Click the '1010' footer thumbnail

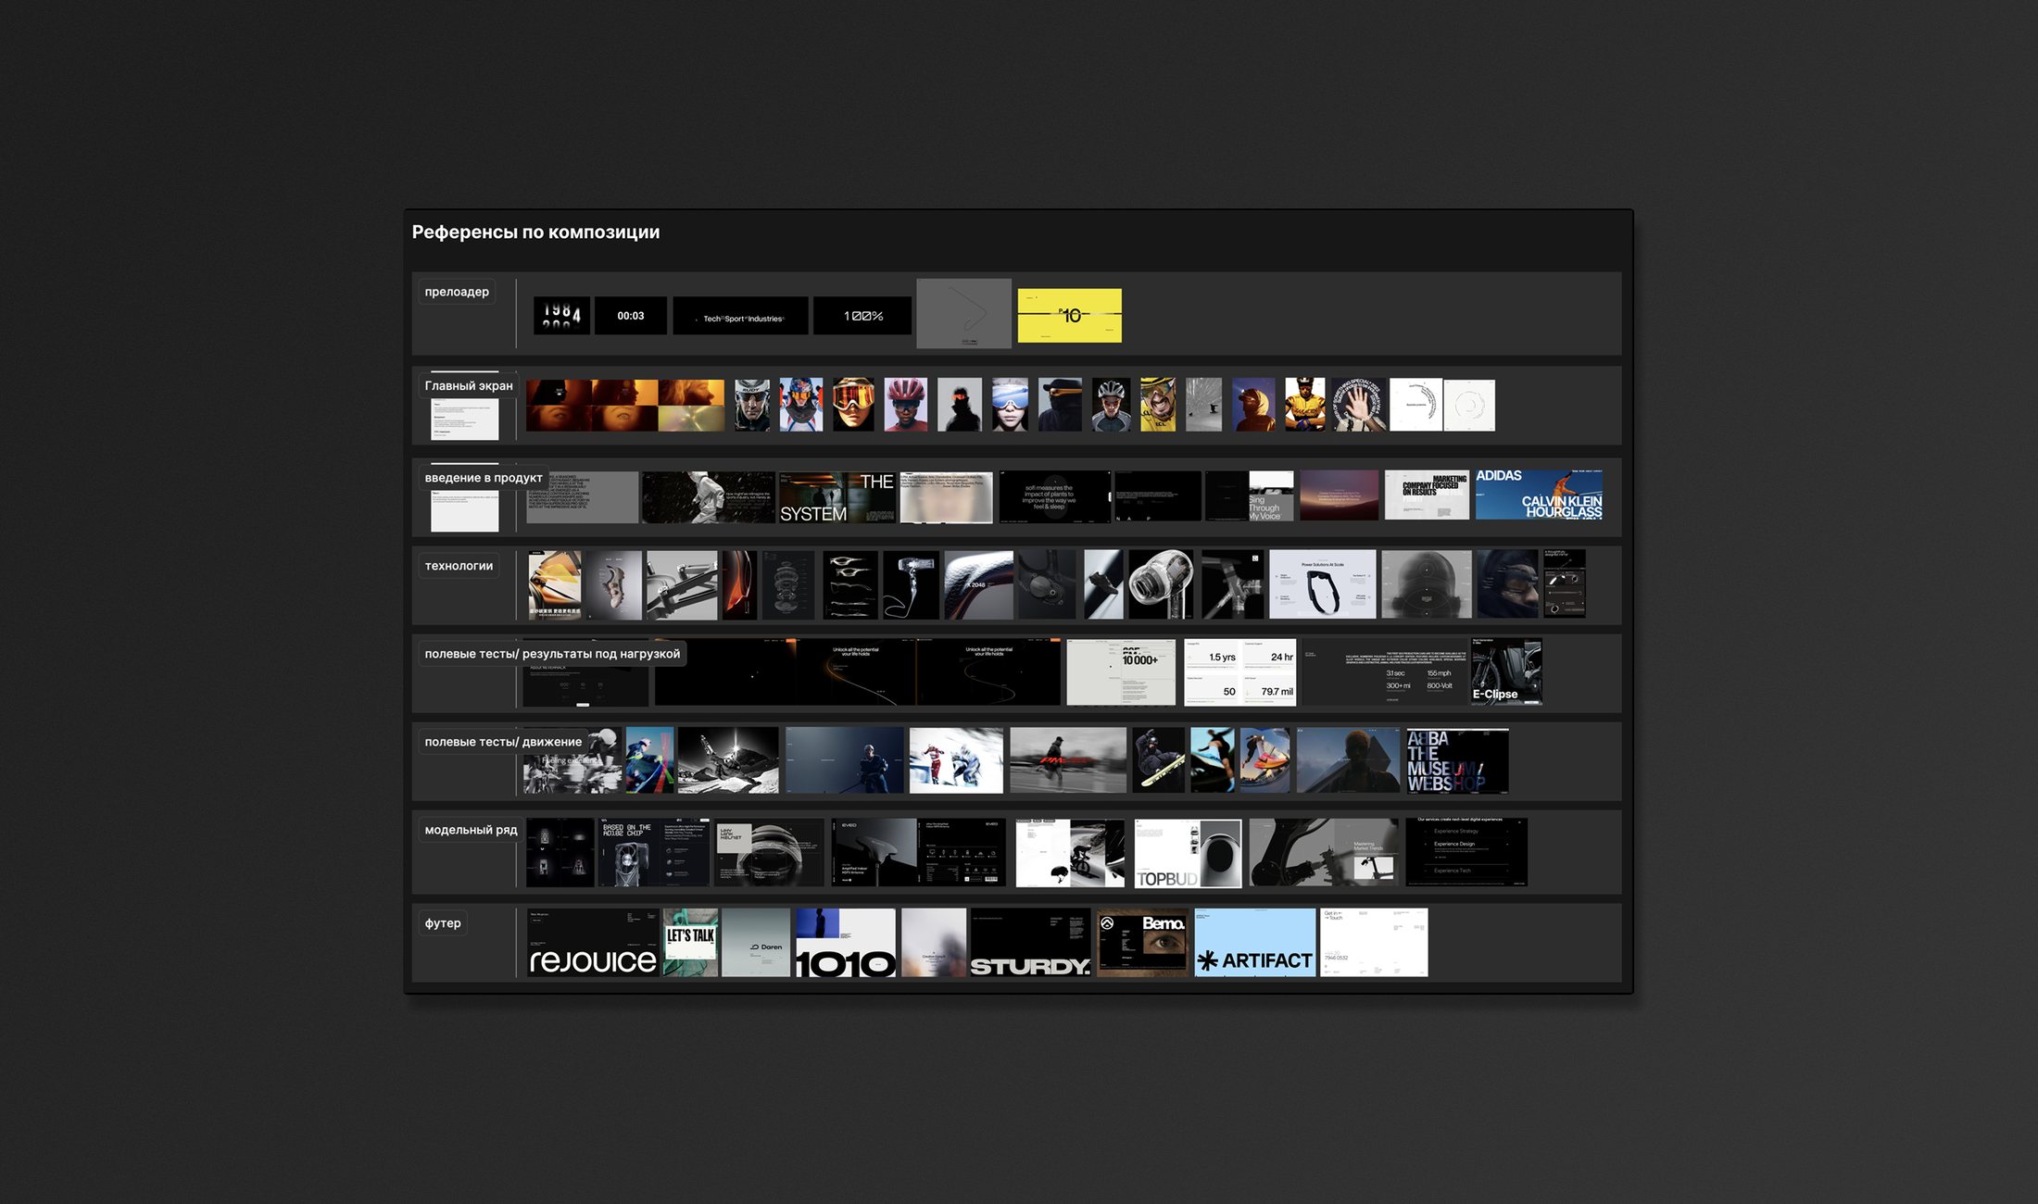(846, 942)
